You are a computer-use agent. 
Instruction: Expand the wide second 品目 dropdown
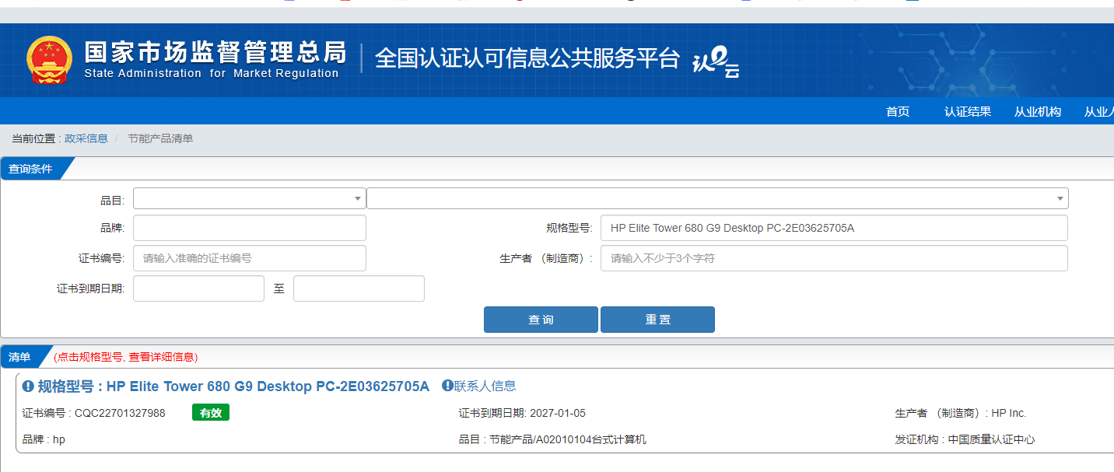click(x=717, y=198)
